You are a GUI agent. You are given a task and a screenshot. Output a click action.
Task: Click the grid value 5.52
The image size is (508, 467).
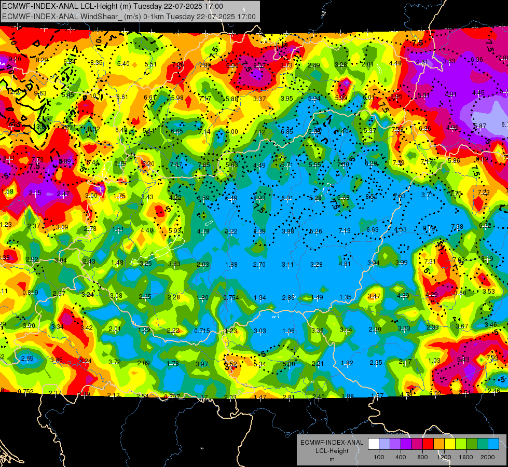tap(231, 364)
